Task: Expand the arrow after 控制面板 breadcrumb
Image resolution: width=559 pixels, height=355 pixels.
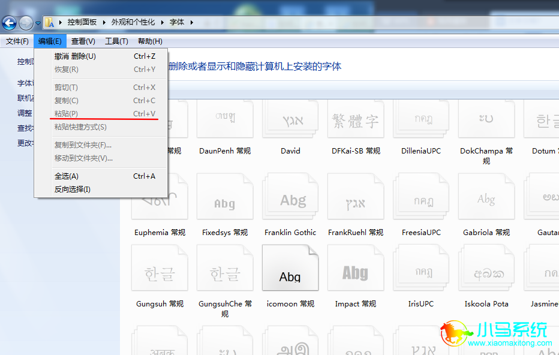Action: (104, 22)
